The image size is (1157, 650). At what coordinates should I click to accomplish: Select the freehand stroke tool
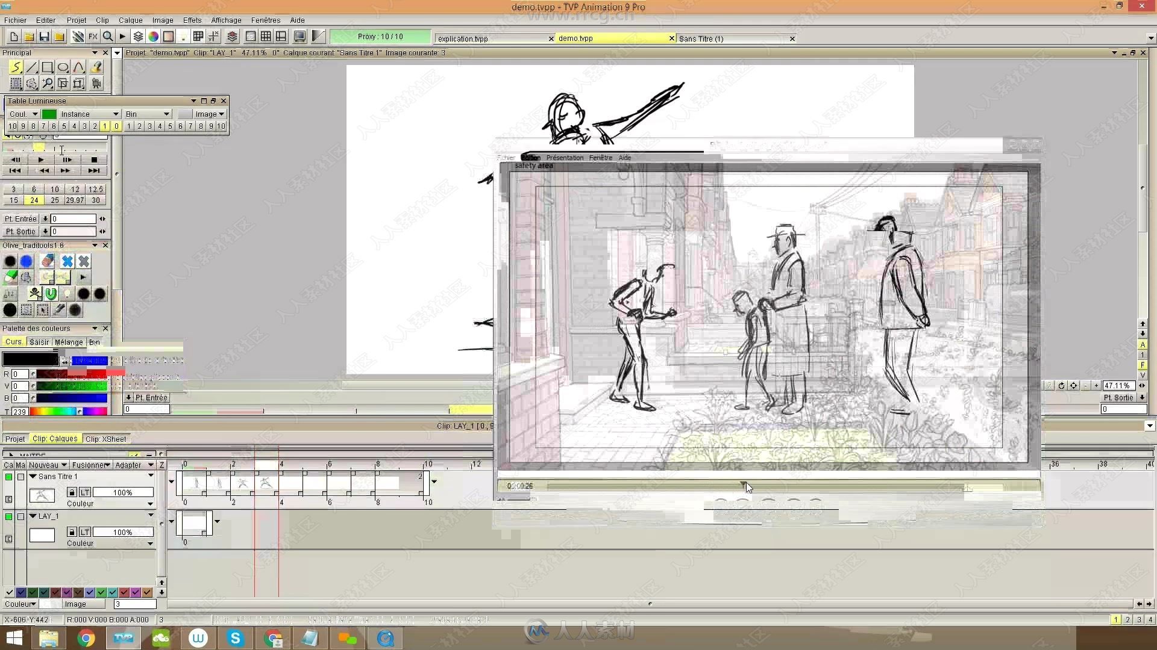16,67
